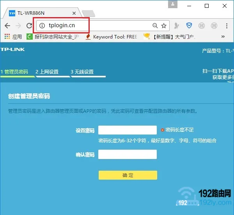The width and height of the screenshot is (234, 215).
Task: Click the blue shield extension icon
Action: click(x=189, y=26)
